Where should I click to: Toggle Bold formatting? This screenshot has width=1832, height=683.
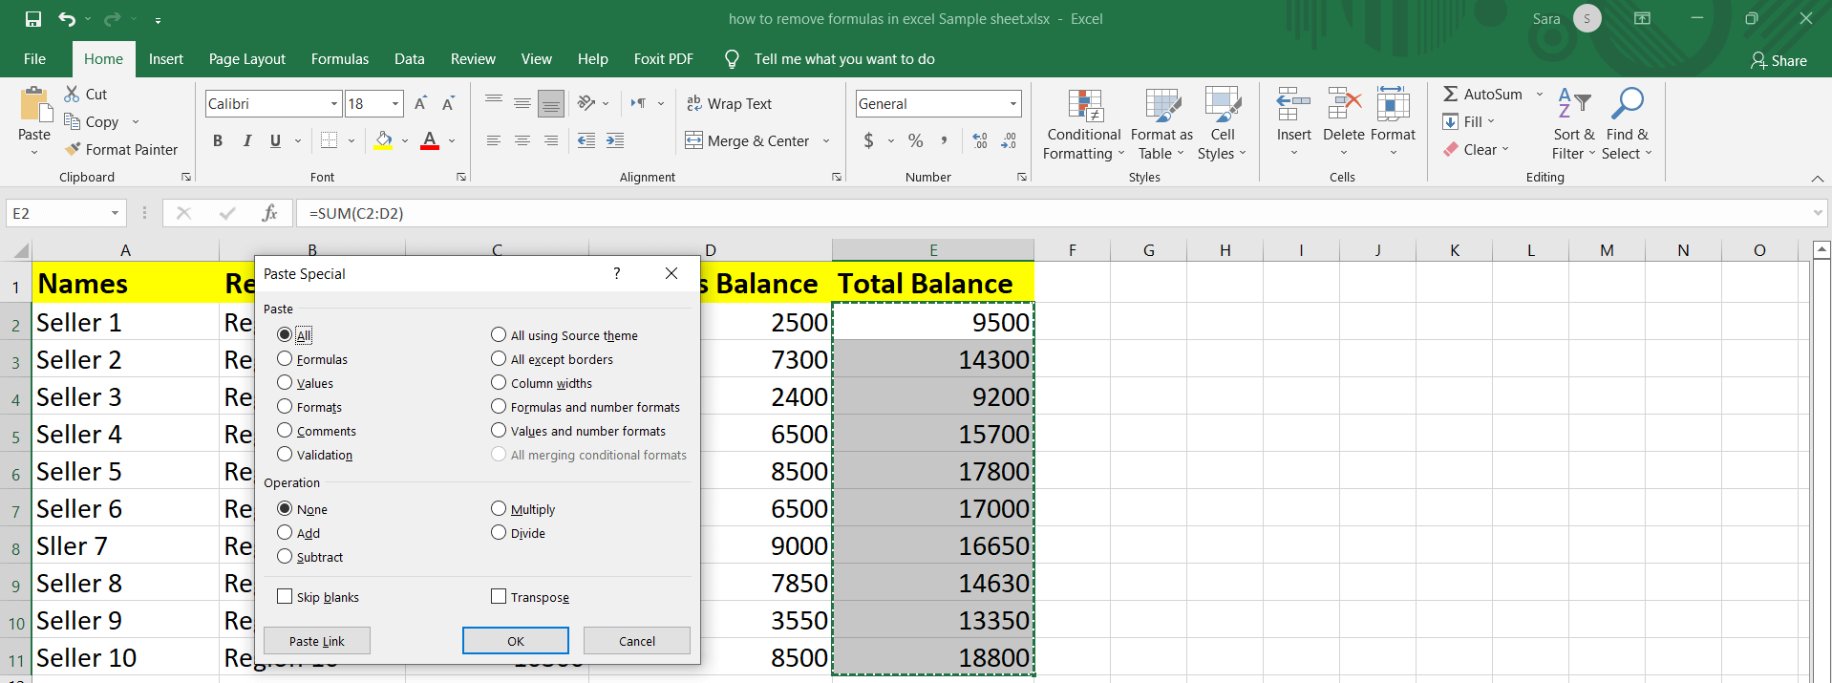[218, 140]
